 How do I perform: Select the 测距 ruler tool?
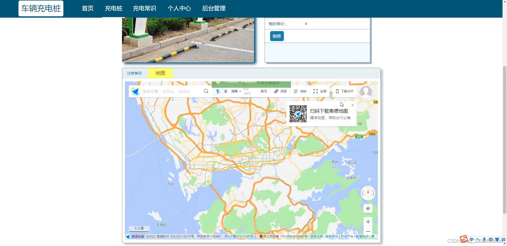point(280,91)
